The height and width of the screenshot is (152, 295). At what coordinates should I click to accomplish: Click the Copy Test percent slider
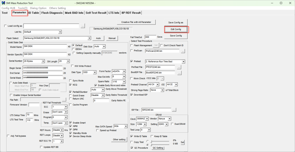160,141
